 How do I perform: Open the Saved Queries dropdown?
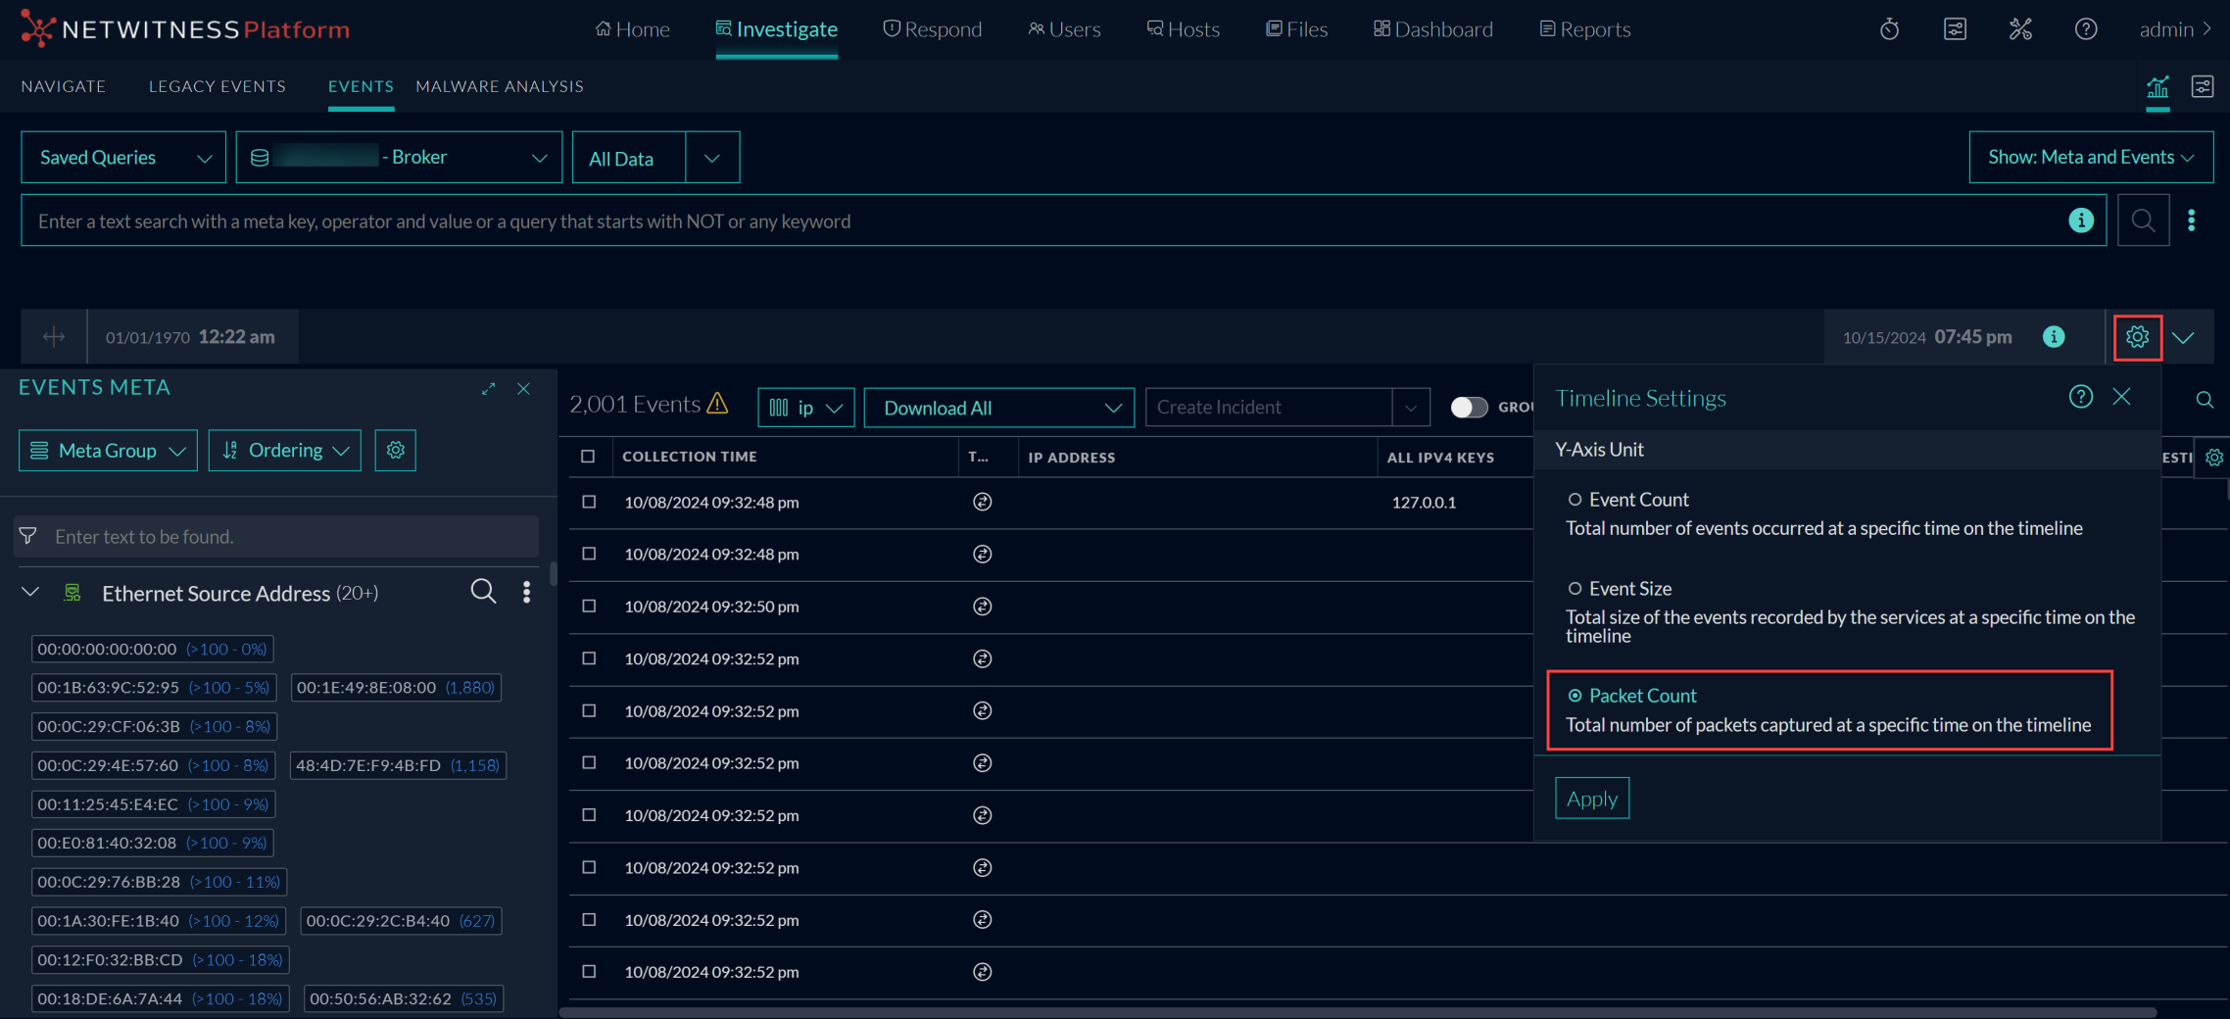[x=123, y=158]
